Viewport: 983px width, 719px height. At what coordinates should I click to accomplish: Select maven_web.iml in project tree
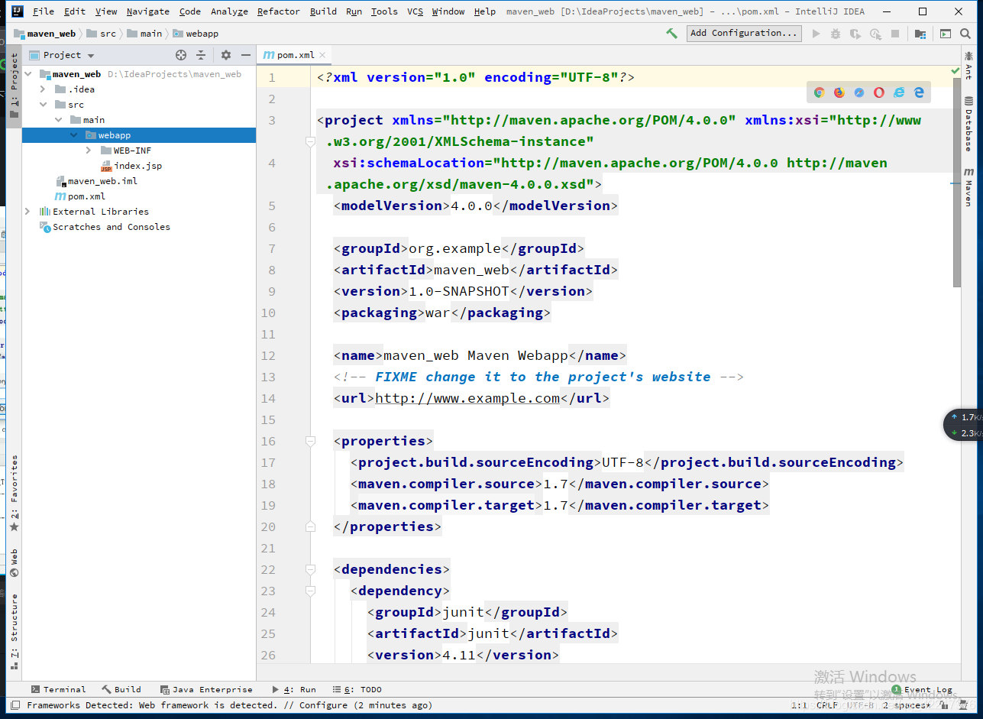pyautogui.click(x=96, y=181)
